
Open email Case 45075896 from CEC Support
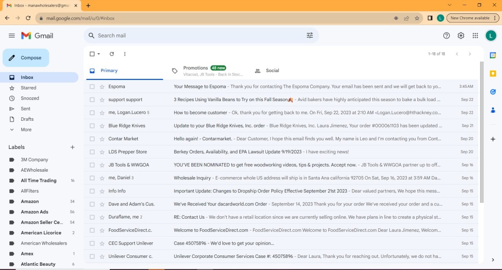(x=281, y=243)
